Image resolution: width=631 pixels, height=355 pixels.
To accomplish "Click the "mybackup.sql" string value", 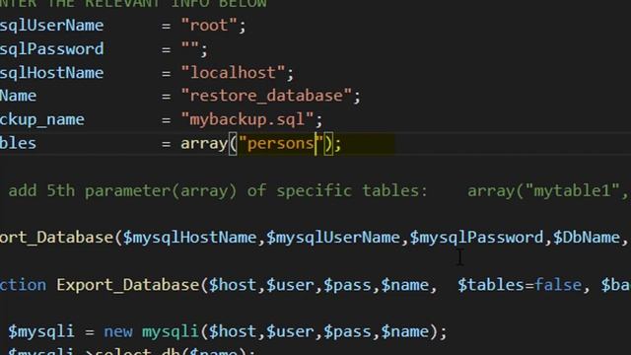I will (x=247, y=119).
